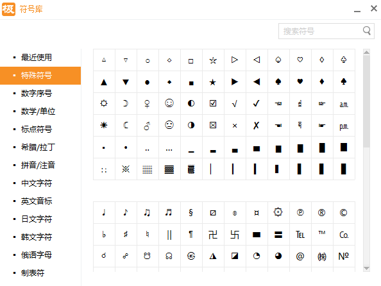Screen dimensions: 381x286
Task: Select the smiley face symbol
Action: pyautogui.click(x=169, y=103)
